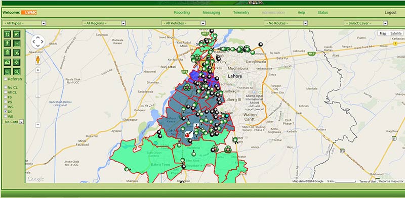The height and width of the screenshot is (198, 405).
Task: Click the Lahore city label
Action: pyautogui.click(x=235, y=76)
